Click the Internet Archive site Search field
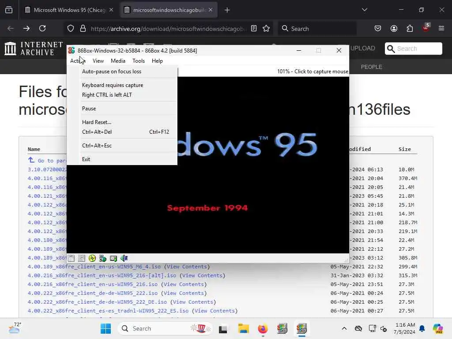 414,49
